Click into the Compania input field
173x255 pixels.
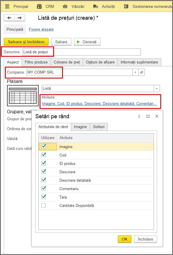coord(79,72)
